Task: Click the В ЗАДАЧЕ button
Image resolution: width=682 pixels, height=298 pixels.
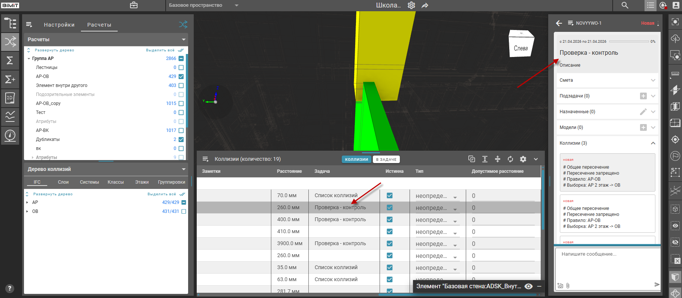Action: tap(386, 159)
